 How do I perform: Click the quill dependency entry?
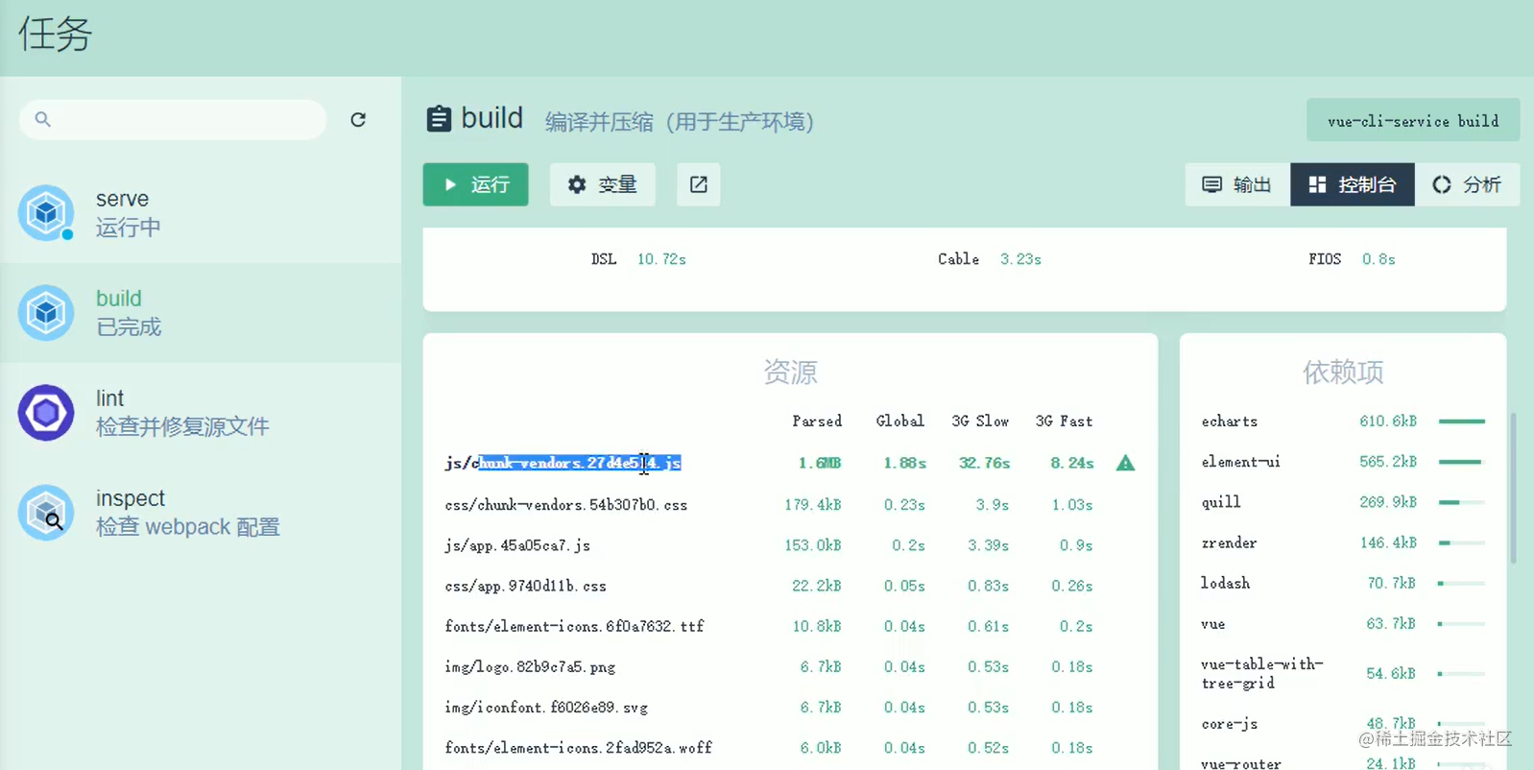1342,502
